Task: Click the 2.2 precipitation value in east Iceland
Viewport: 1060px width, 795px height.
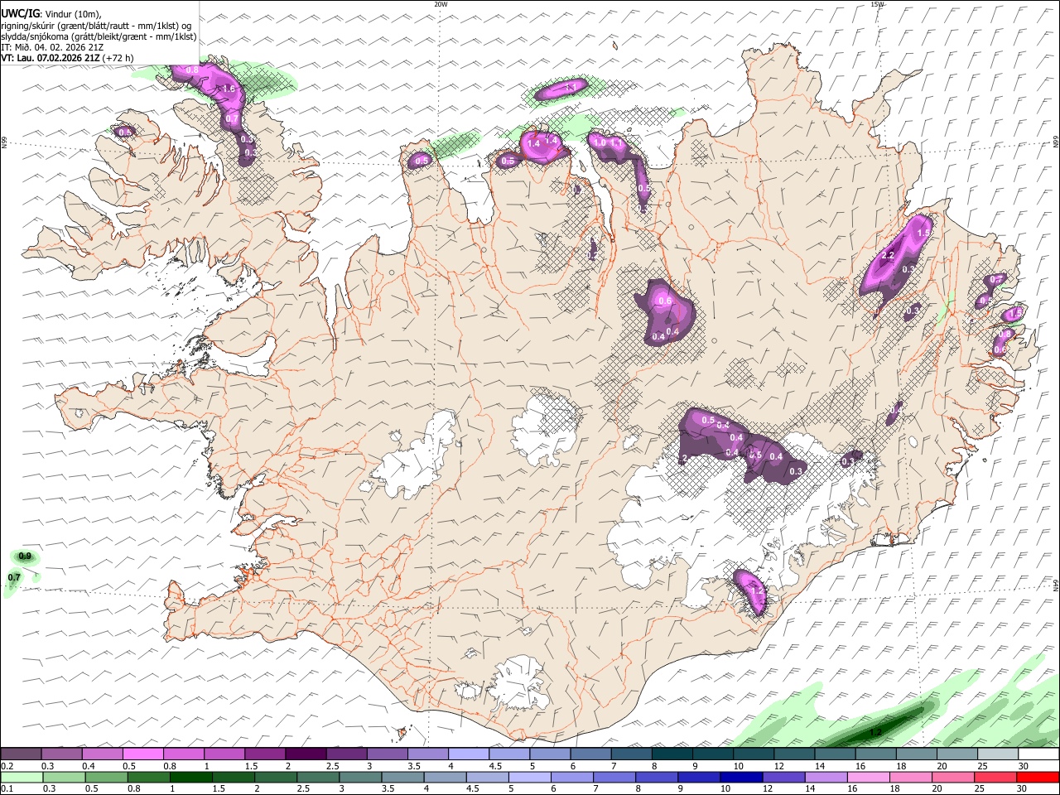Action: point(888,255)
